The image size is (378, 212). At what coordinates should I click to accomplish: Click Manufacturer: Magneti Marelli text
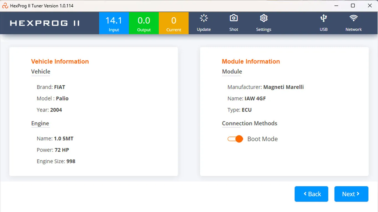point(266,87)
